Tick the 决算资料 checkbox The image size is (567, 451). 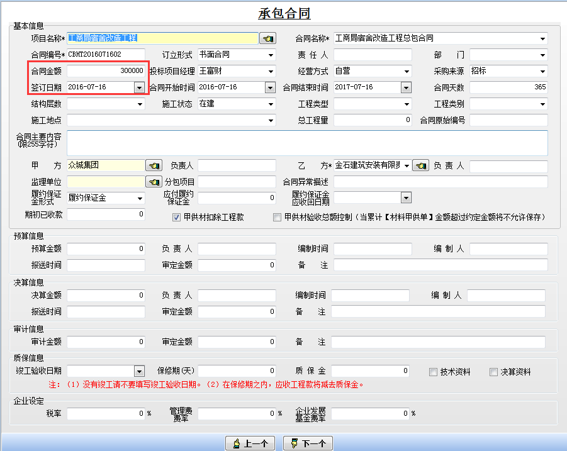point(494,372)
